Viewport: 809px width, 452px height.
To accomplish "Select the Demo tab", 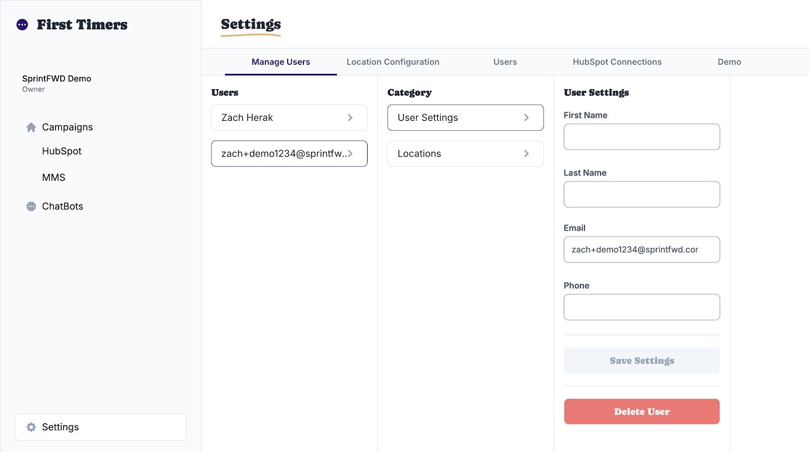I will (729, 62).
